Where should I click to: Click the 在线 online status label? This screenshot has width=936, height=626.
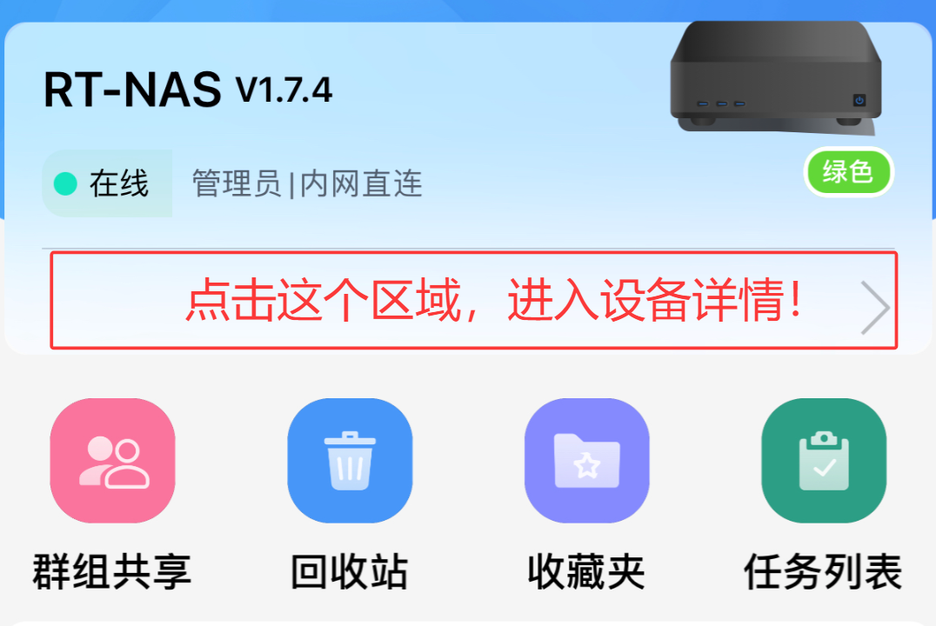[119, 183]
